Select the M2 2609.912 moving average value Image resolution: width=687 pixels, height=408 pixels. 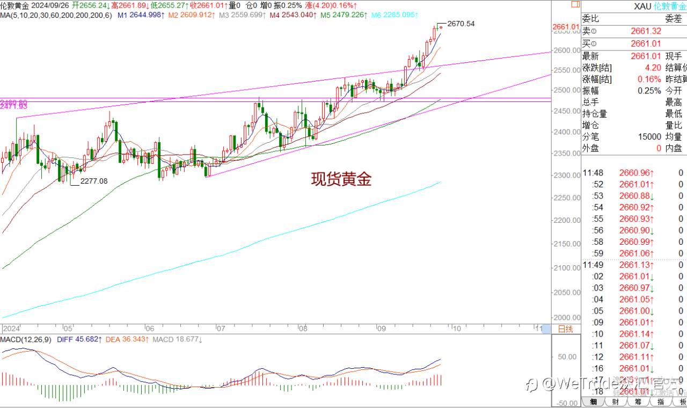click(x=192, y=16)
